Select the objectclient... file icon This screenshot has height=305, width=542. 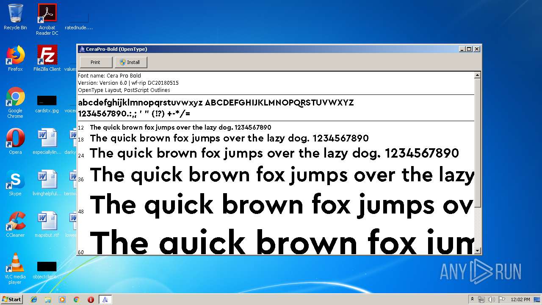(47, 269)
